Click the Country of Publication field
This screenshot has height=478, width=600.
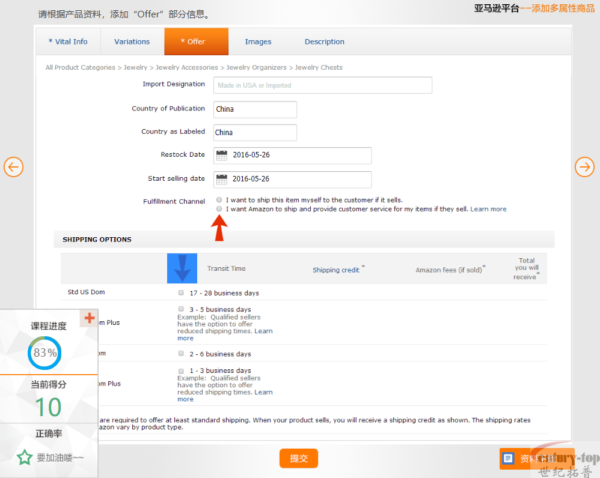[255, 109]
